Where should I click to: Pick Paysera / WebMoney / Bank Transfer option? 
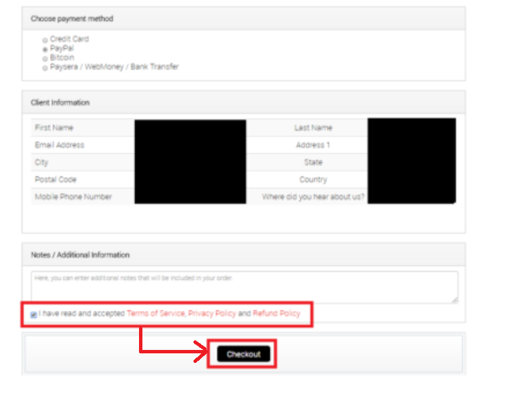pyautogui.click(x=45, y=68)
